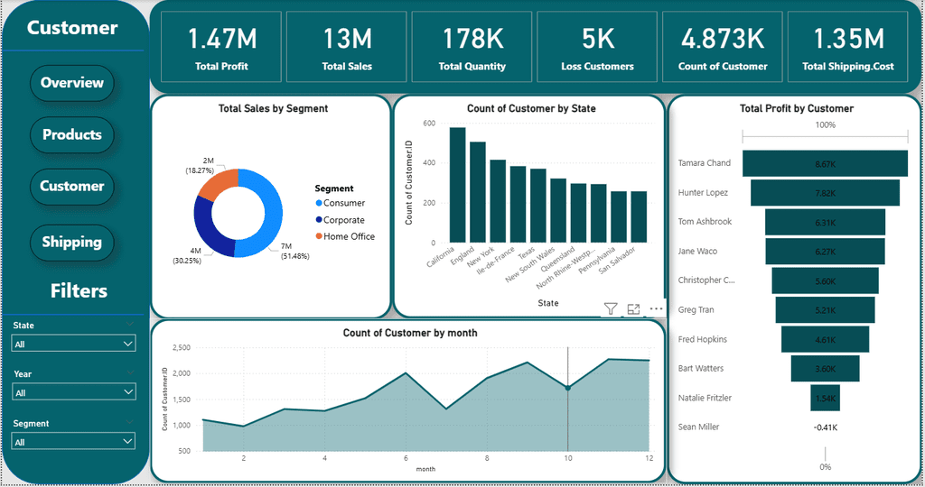Open the State filter dropdown
Image resolution: width=925 pixels, height=487 pixels.
[74, 344]
